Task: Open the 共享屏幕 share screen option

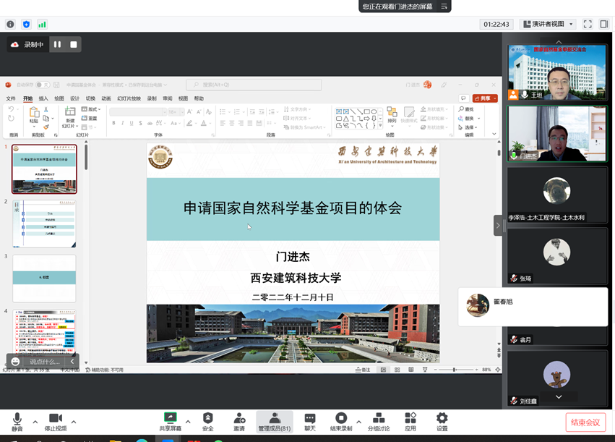Action: pos(171,421)
